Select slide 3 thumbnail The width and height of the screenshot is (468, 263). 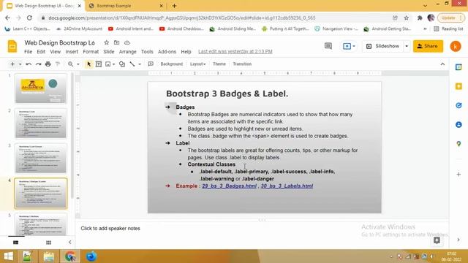[x=41, y=159]
